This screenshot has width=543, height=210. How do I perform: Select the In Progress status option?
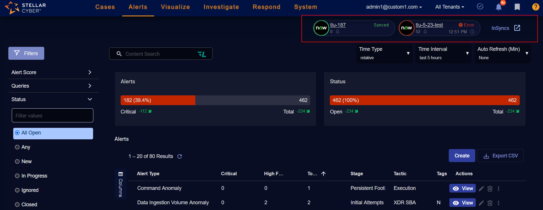click(17, 176)
